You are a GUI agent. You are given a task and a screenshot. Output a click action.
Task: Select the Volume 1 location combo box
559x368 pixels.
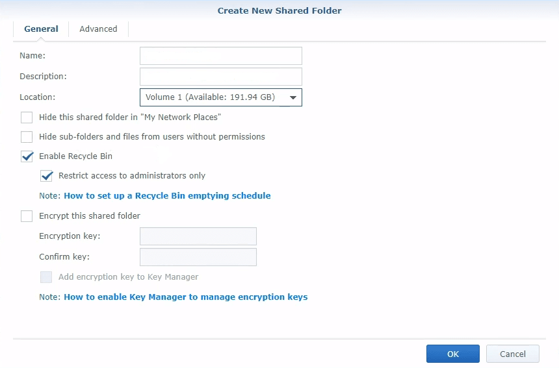coord(221,97)
